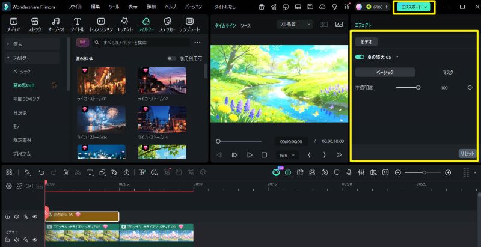The width and height of the screenshot is (481, 247).
Task: Open the オーディオ audio library
Action: [x=56, y=25]
